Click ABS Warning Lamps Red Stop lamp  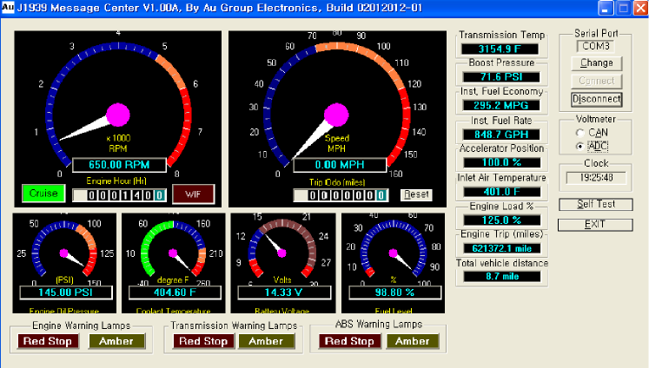pyautogui.click(x=348, y=341)
